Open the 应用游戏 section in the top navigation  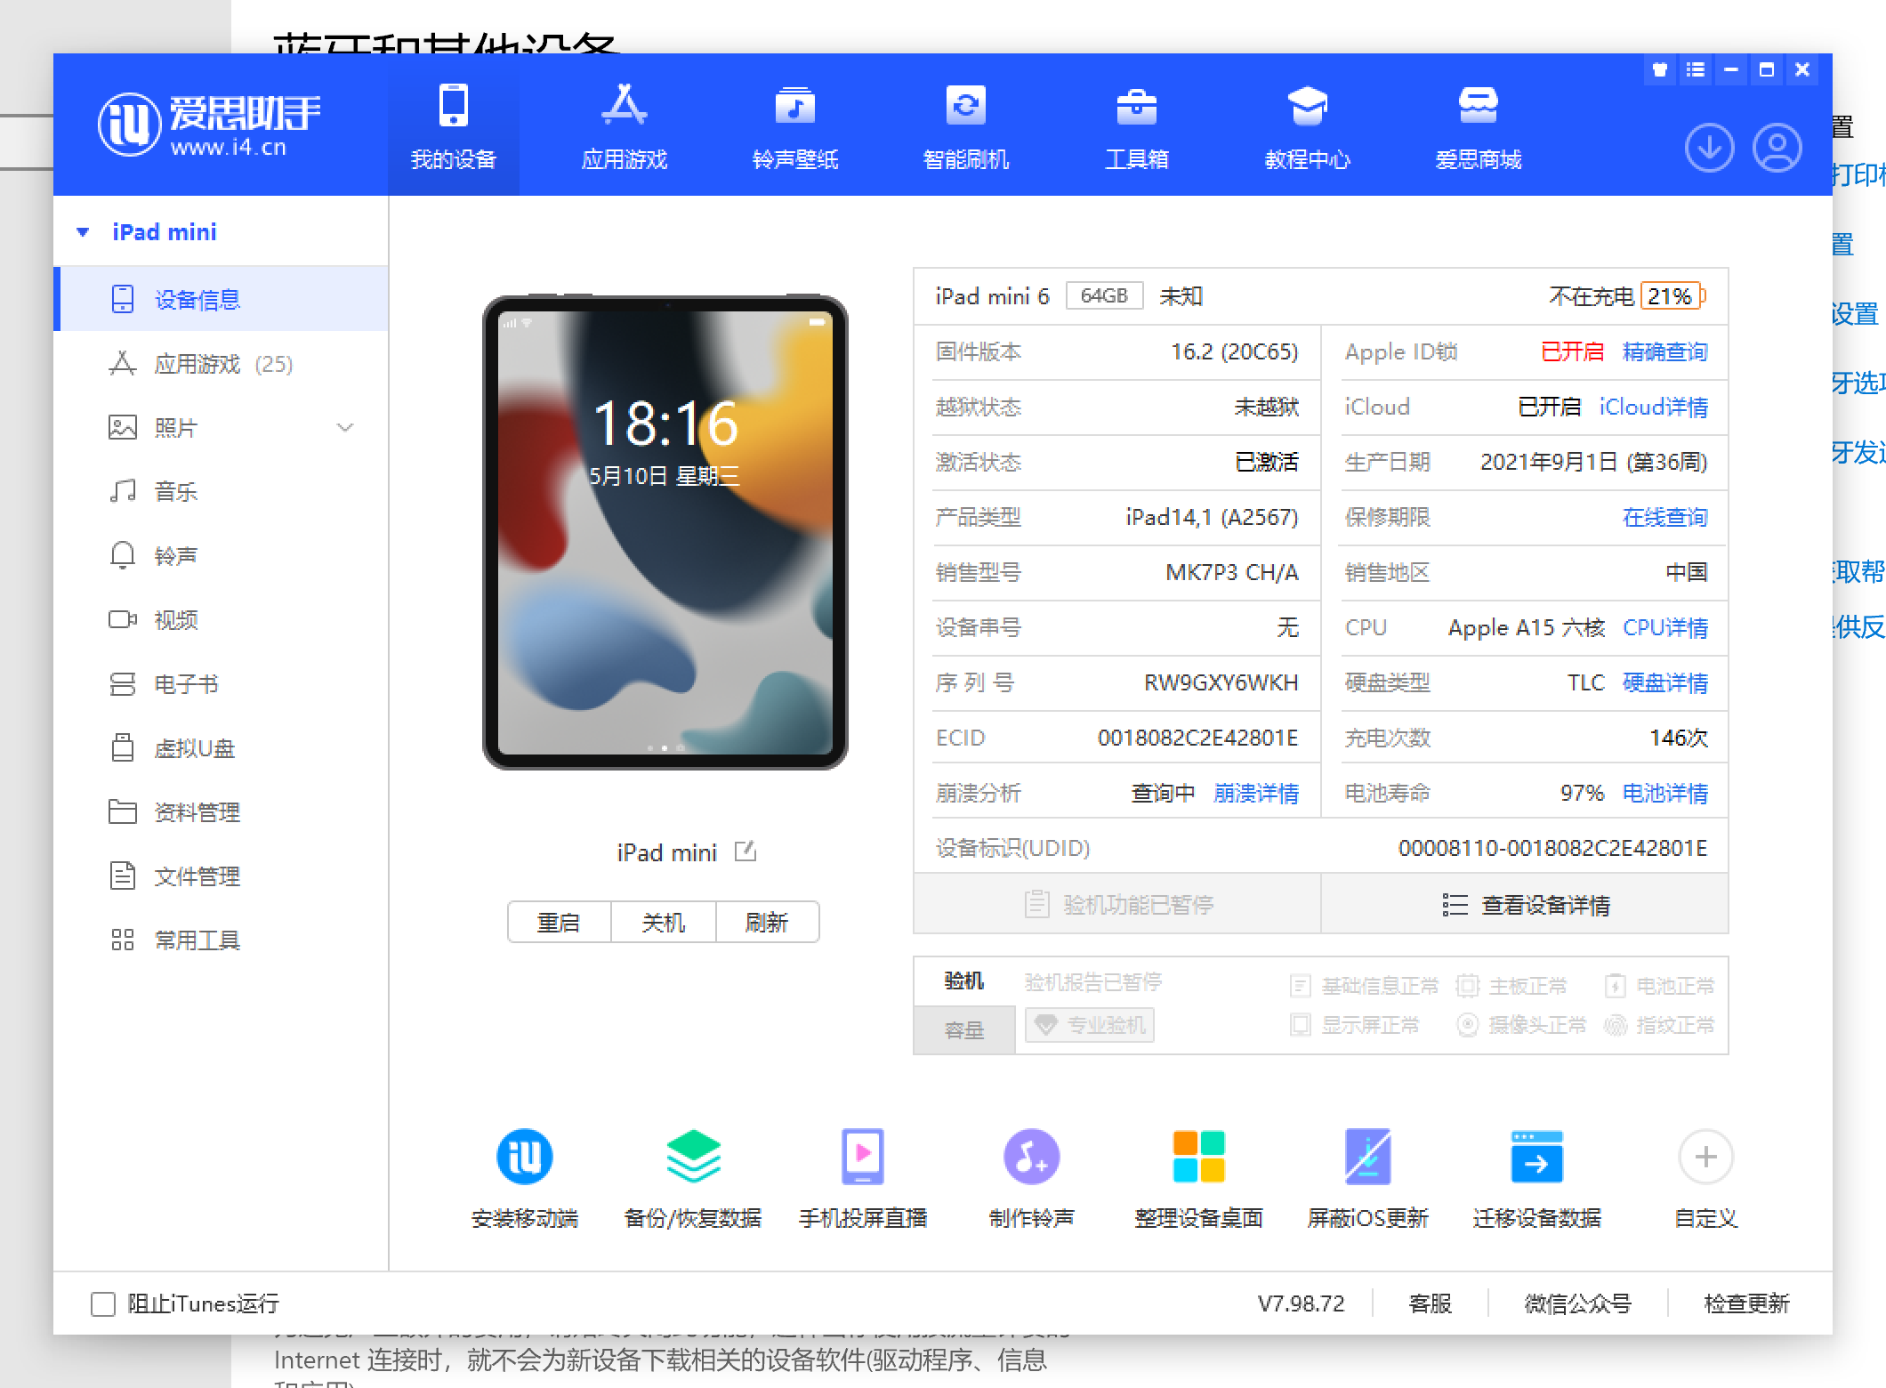[x=623, y=127]
